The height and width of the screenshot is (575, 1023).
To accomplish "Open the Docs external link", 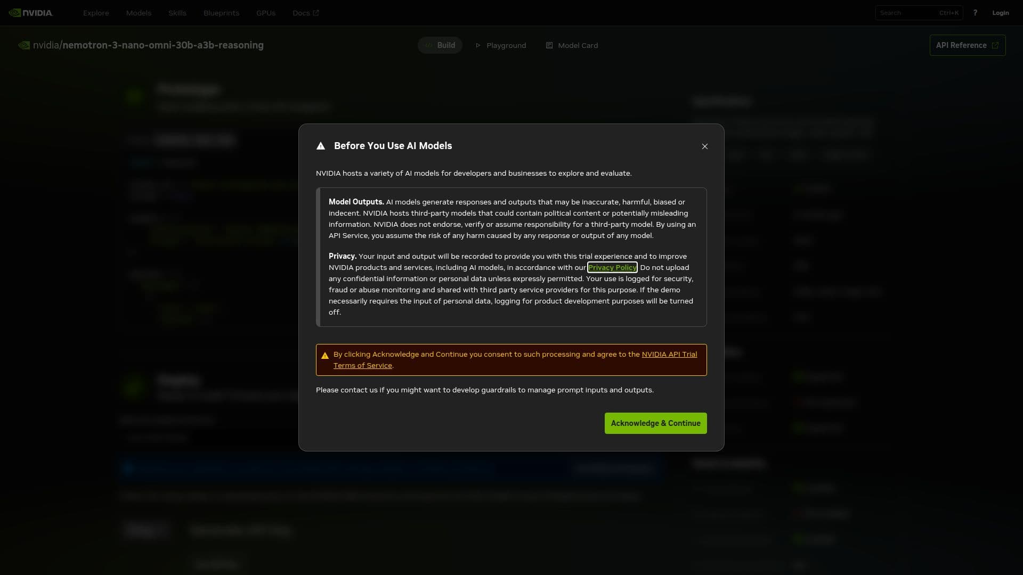I will click(305, 13).
